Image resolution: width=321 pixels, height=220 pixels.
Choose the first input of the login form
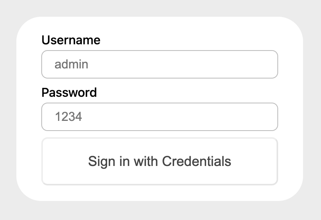160,65
